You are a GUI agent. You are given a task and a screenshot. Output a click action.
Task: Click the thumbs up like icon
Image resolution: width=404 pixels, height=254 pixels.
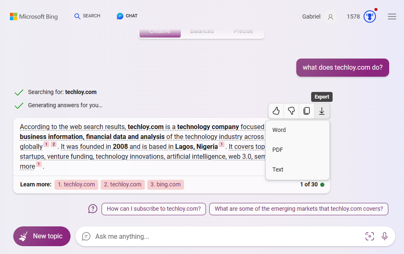[276, 111]
